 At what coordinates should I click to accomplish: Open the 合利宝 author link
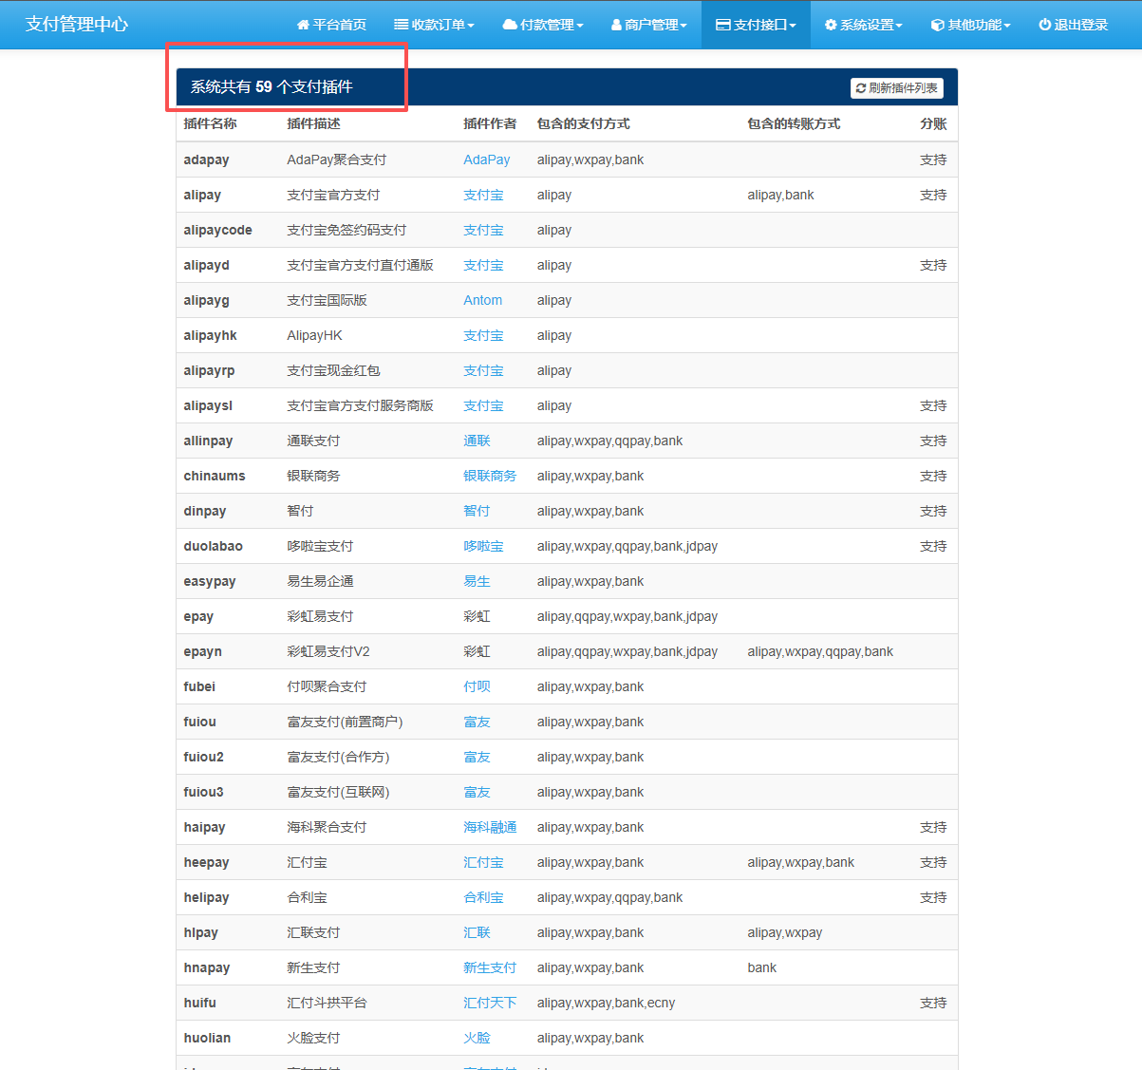tap(483, 897)
